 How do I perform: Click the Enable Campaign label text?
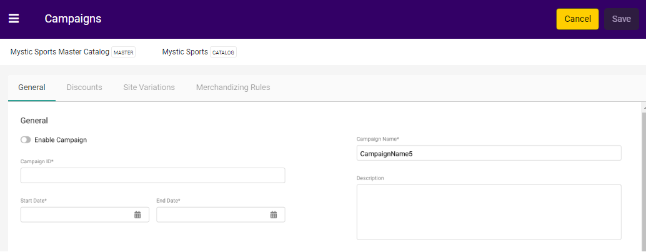[x=61, y=140]
